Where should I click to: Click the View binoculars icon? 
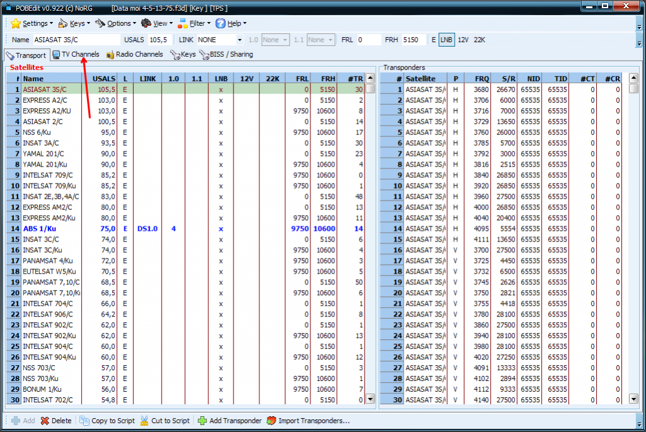click(x=146, y=23)
